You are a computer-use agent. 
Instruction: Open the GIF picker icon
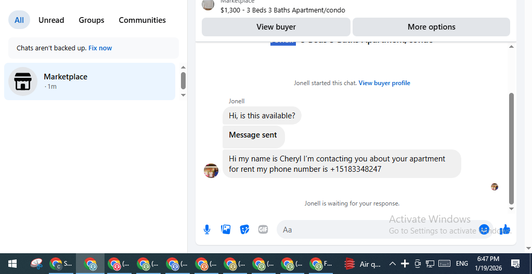point(263,230)
